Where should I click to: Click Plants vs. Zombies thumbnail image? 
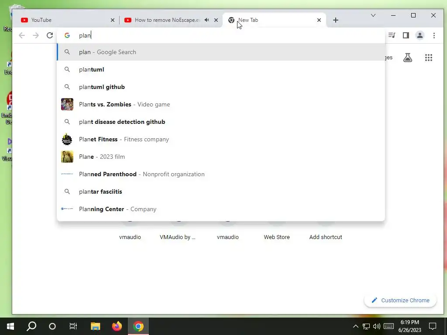click(67, 104)
